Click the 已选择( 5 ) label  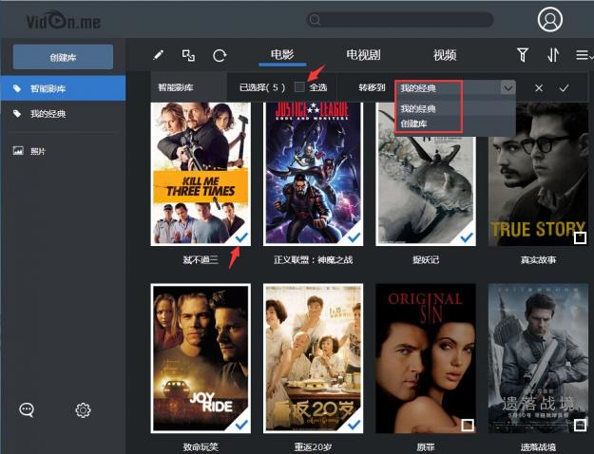pyautogui.click(x=262, y=87)
